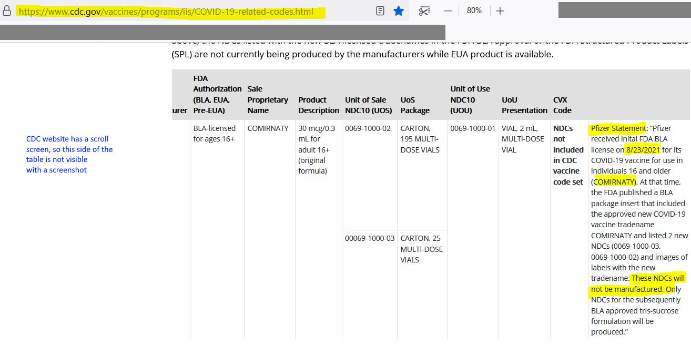Screen dimensions: 691x355
Task: Click the blue favorites star
Action: (x=399, y=11)
